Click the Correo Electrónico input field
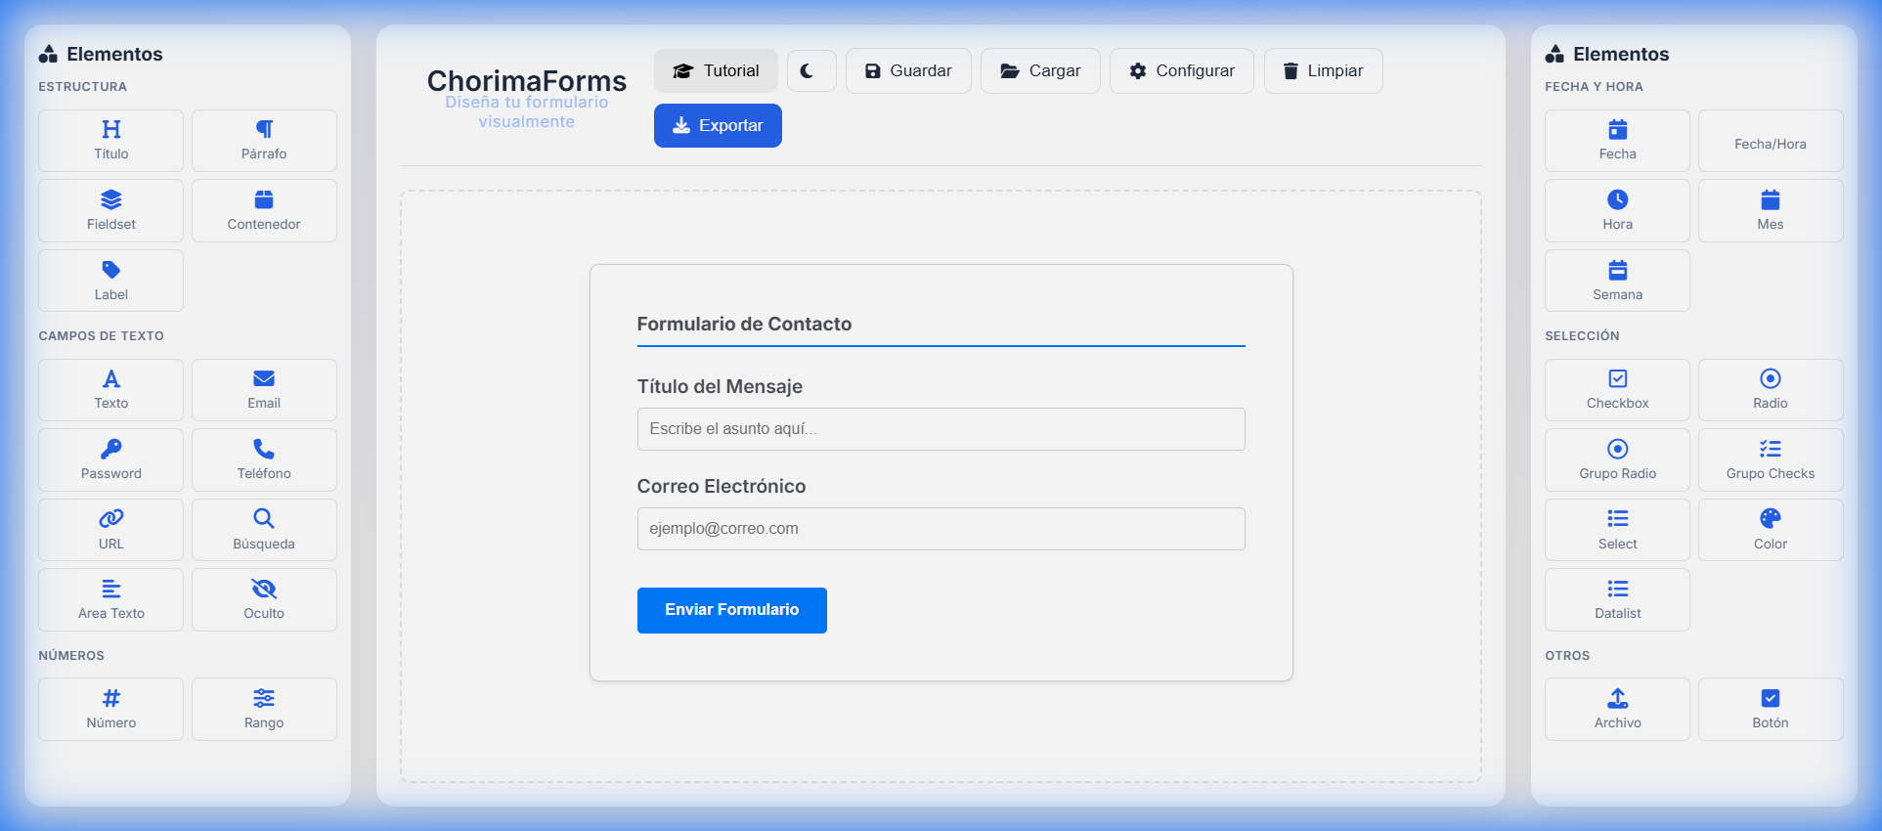1882x831 pixels. [x=941, y=529]
